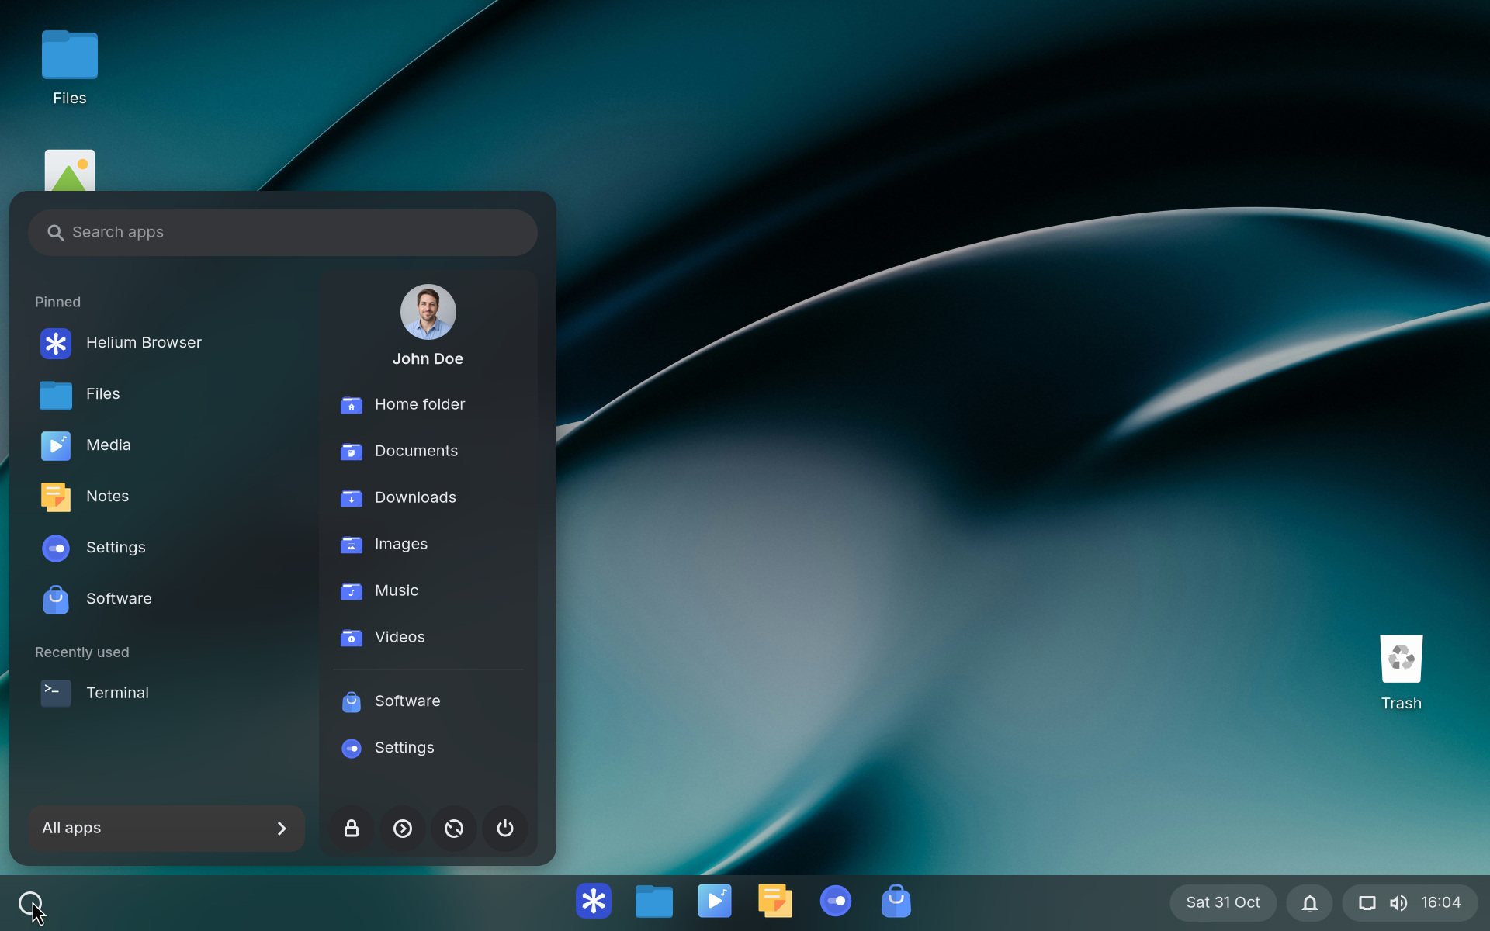The width and height of the screenshot is (1490, 931).
Task: Click the log out arrow button
Action: pos(403,829)
